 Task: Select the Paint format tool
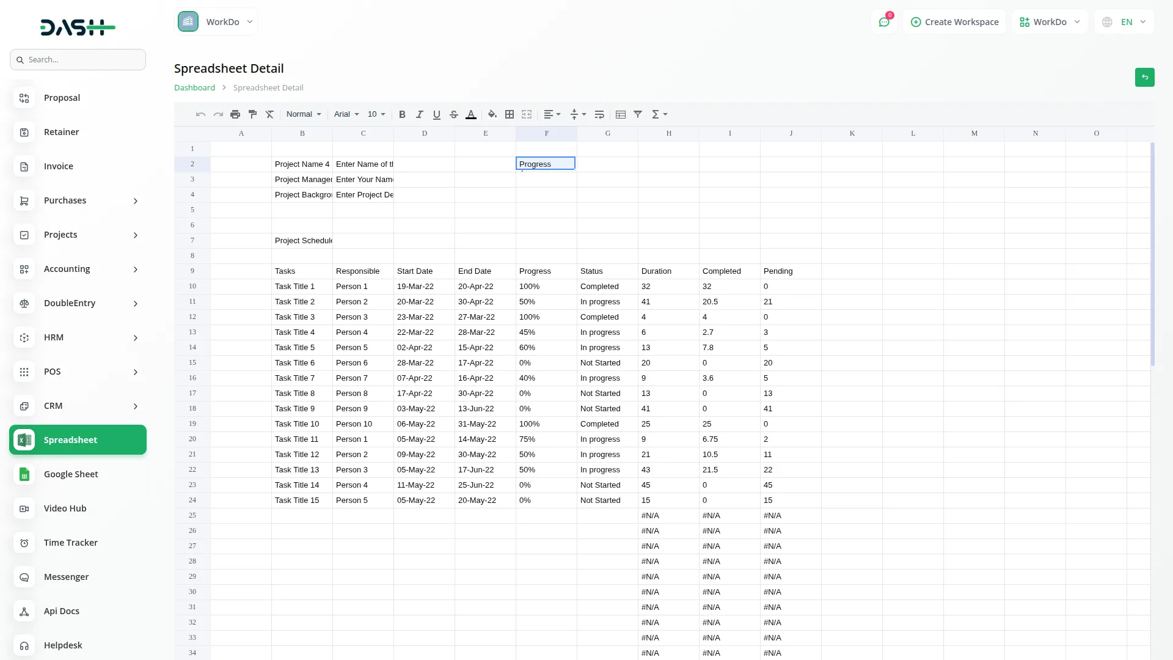coord(252,114)
